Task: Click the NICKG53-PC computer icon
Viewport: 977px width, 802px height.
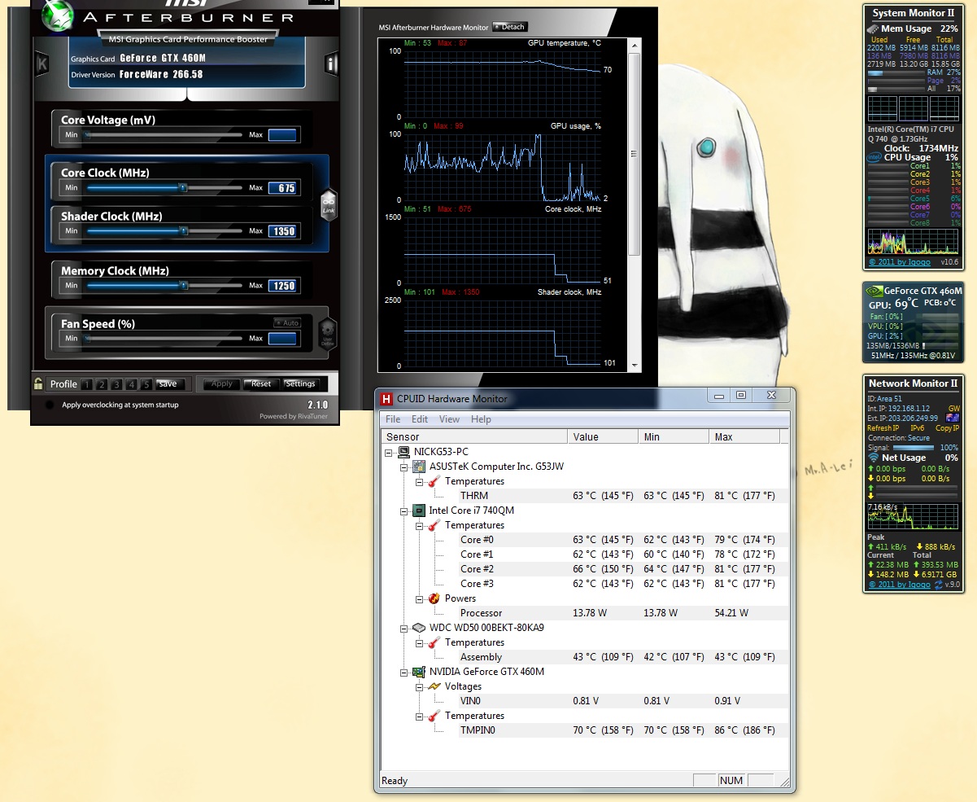Action: 403,452
